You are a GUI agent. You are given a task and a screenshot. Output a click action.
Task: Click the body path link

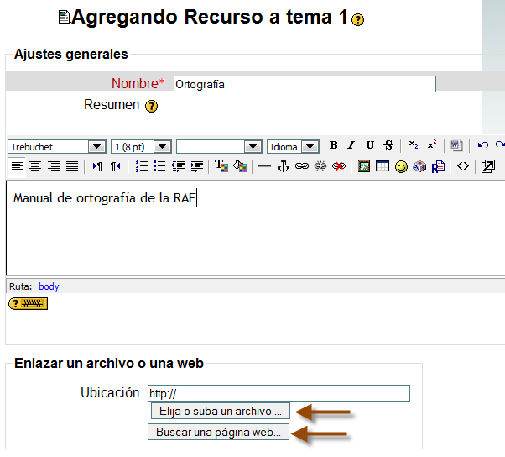tap(49, 286)
